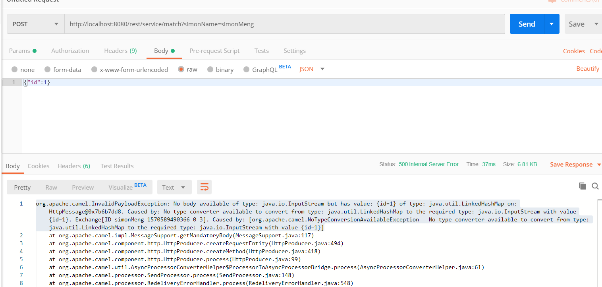The image size is (602, 287).
Task: Open the JSON format dropdown
Action: click(311, 69)
